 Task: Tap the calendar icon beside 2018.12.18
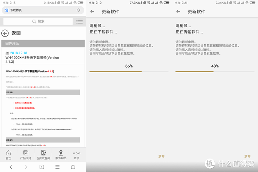pos(7,53)
